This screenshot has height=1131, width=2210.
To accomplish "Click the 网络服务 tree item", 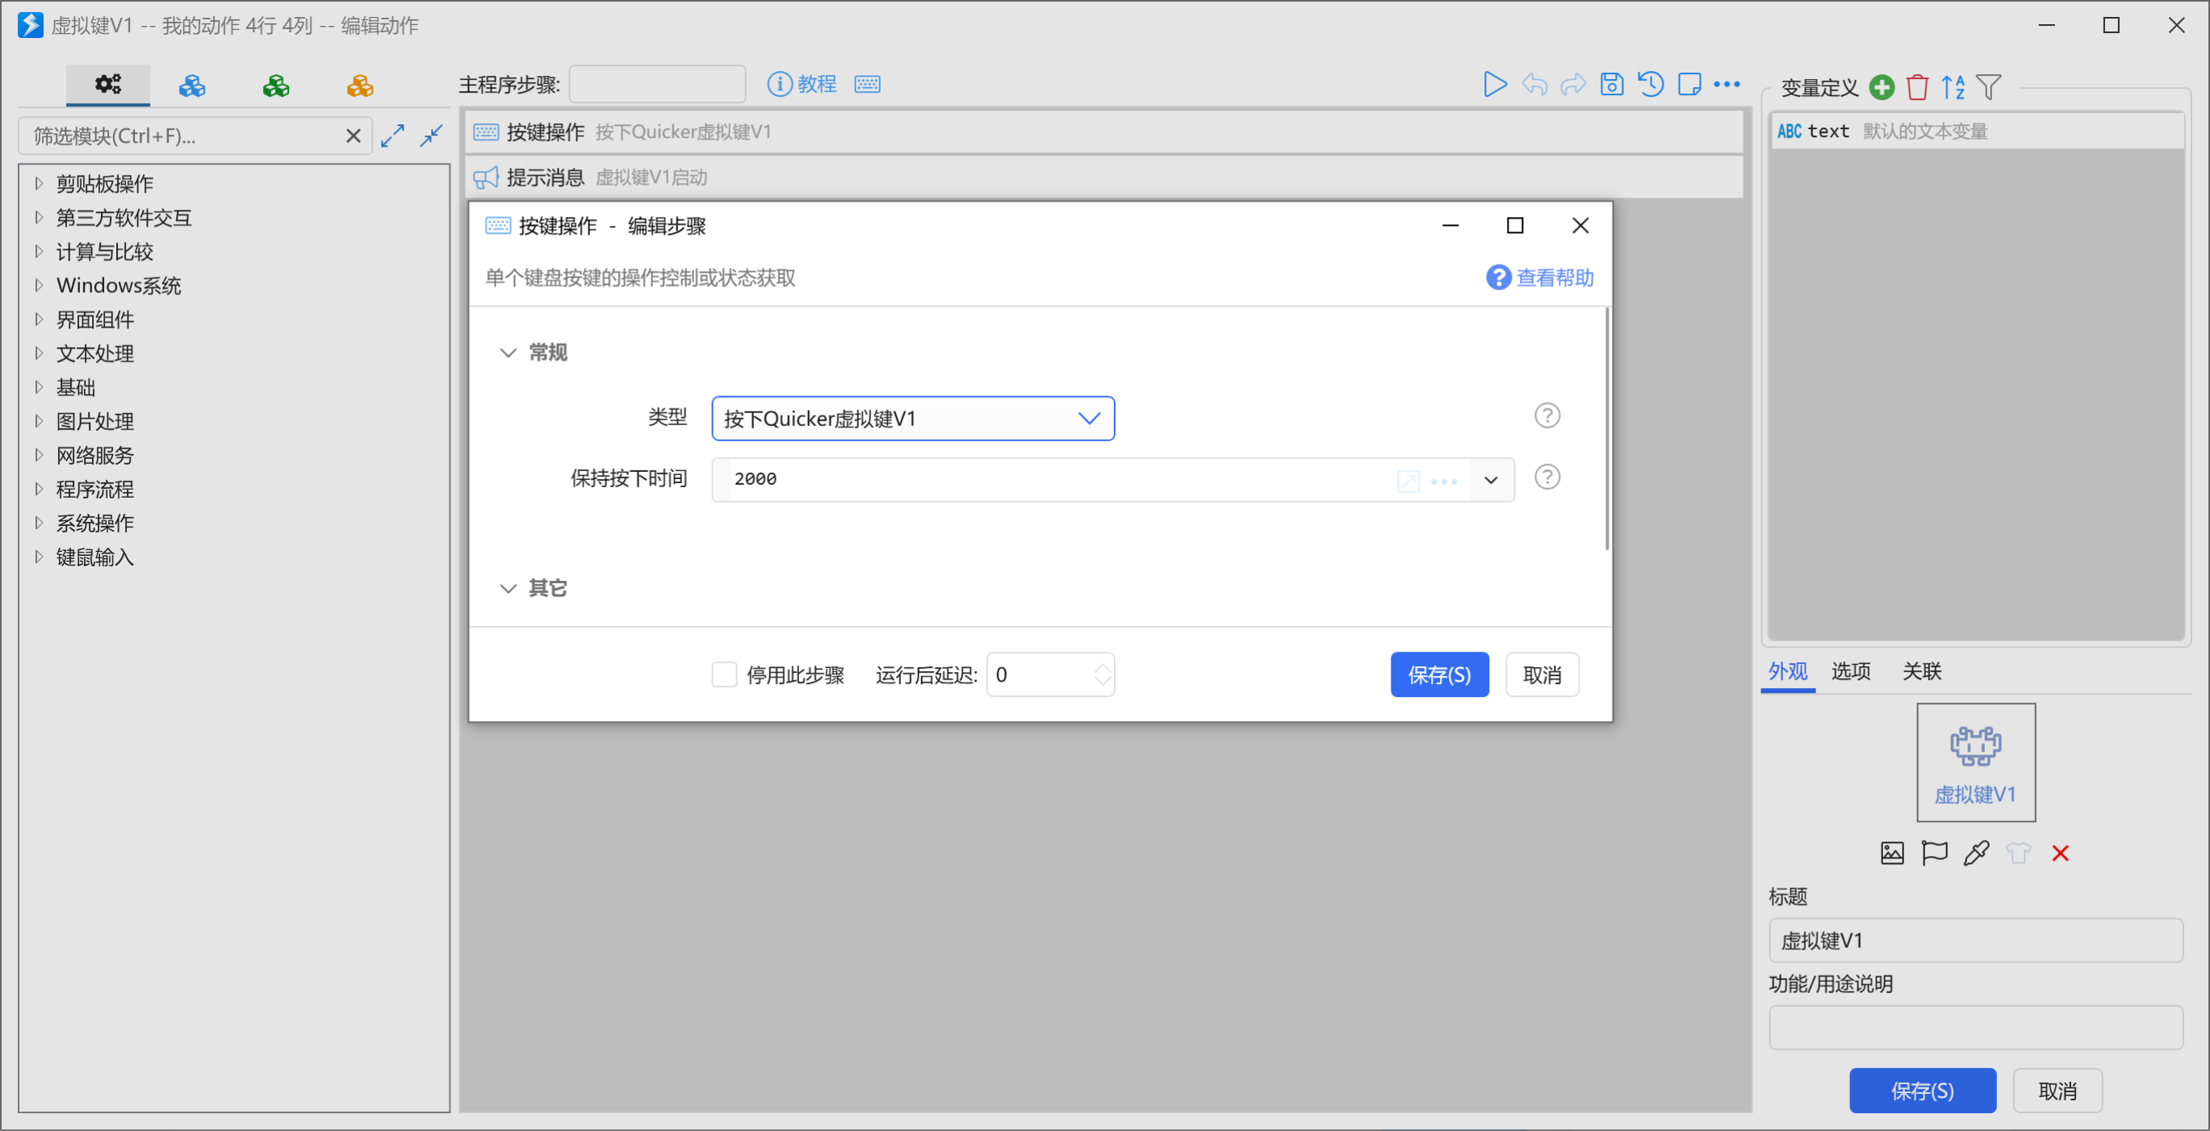I will click(95, 455).
